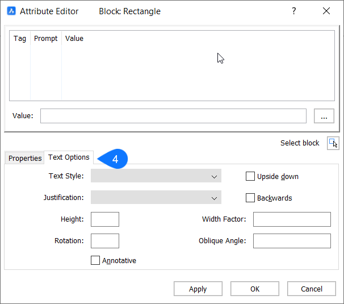Switch to the Properties tab
This screenshot has height=304, width=344.
25,159
